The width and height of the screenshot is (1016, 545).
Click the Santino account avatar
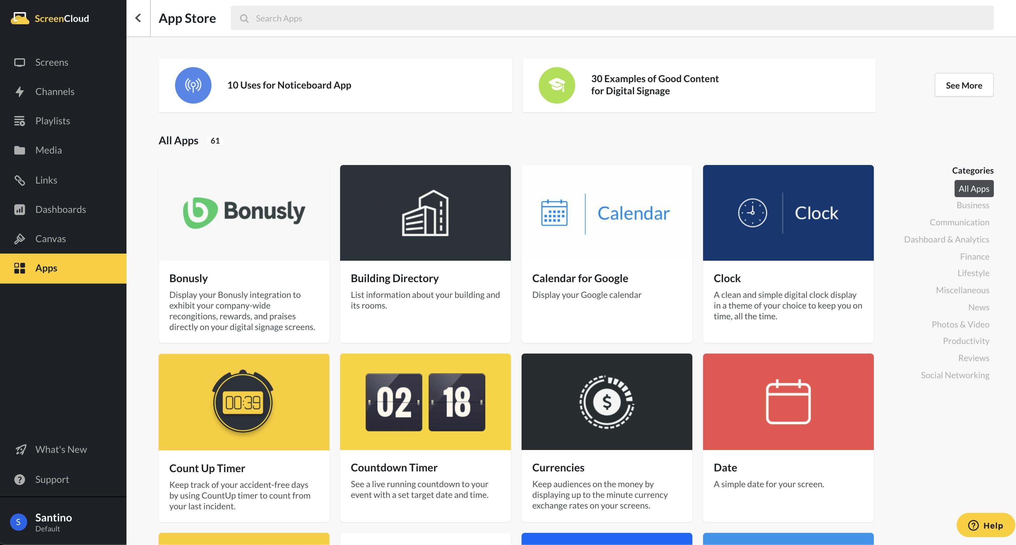click(x=18, y=522)
